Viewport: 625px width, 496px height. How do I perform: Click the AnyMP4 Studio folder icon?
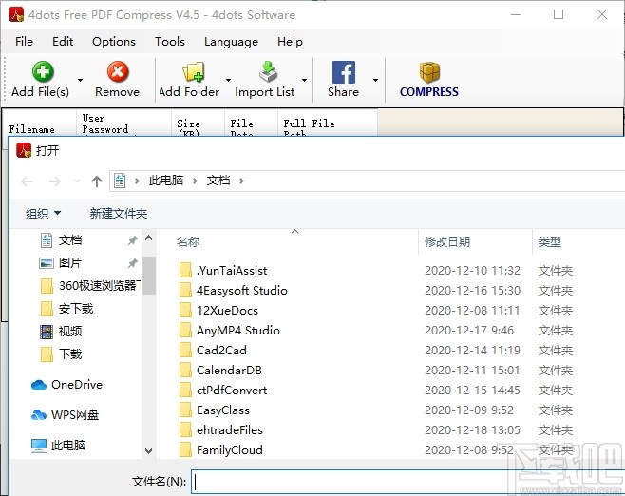pos(185,330)
